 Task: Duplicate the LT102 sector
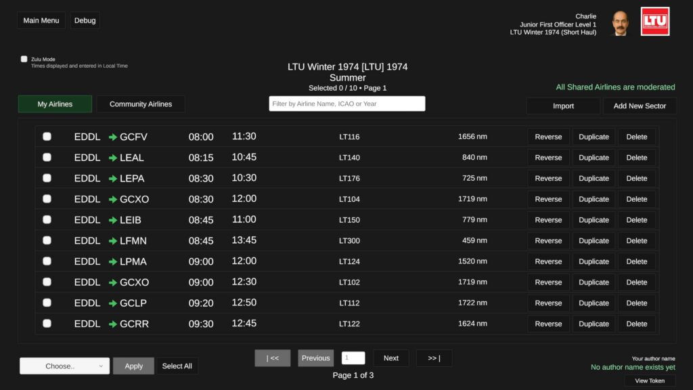click(594, 282)
